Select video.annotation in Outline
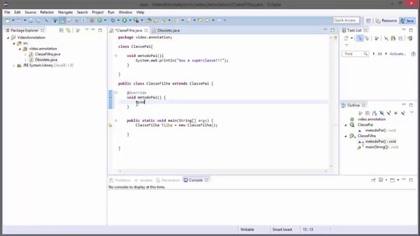This screenshot has height=236, width=420. tap(371, 119)
